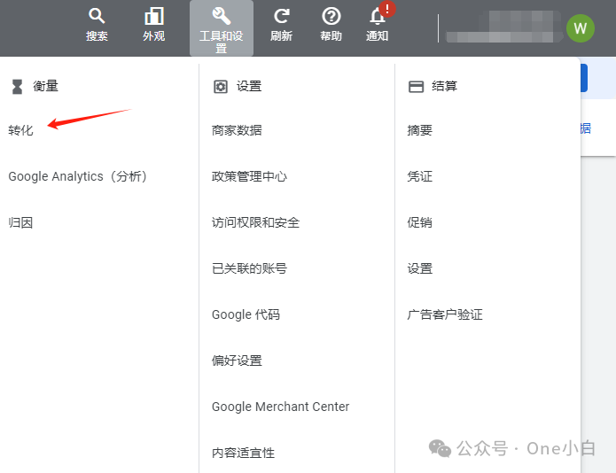
Task: Open Linked accounts (已关联的账号)
Action: click(x=249, y=268)
